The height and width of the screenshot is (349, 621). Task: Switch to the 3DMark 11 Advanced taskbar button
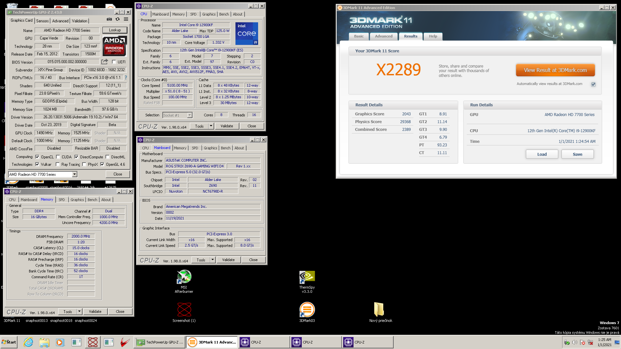(x=212, y=342)
